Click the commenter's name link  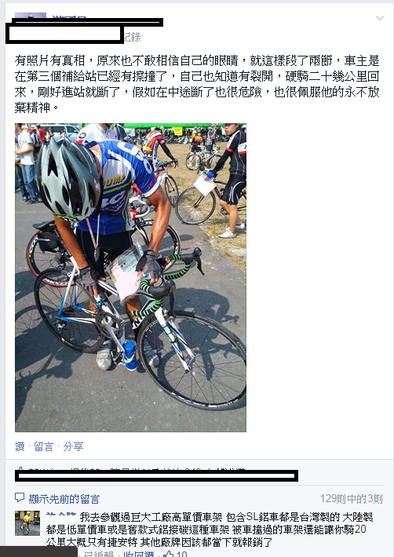61,515
